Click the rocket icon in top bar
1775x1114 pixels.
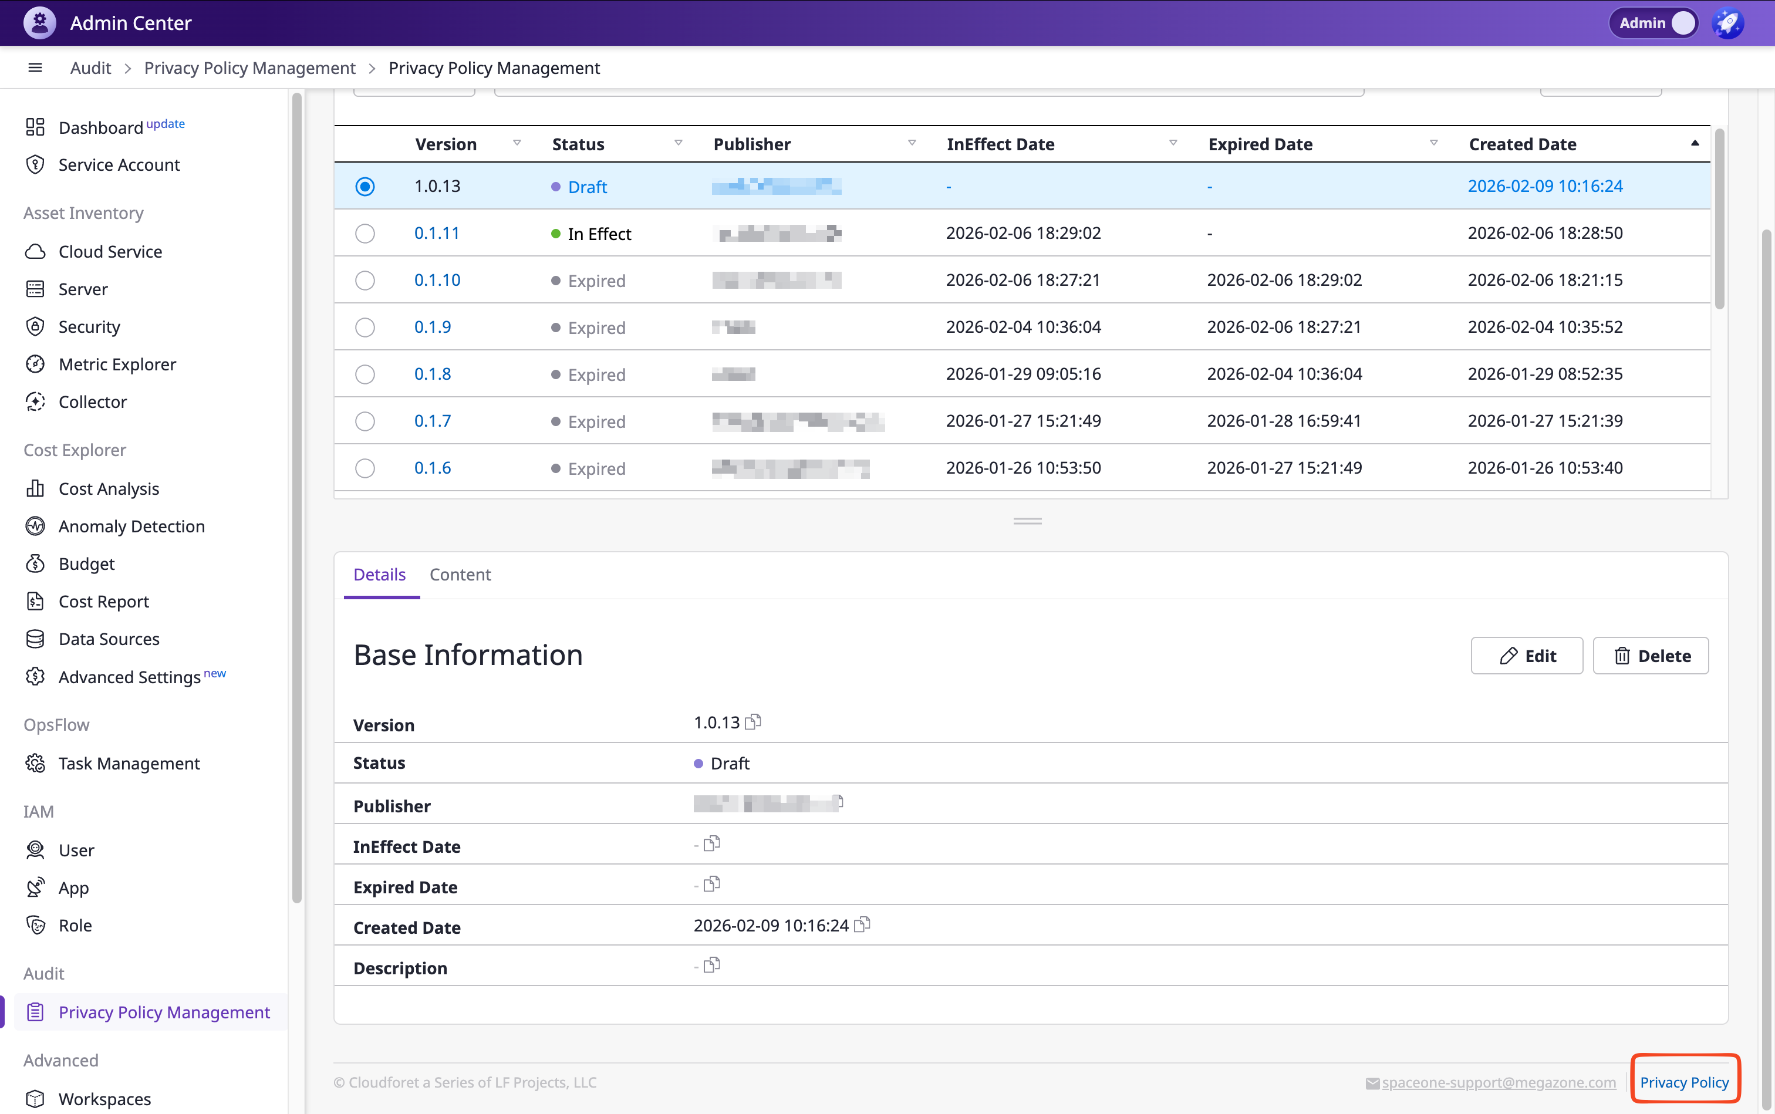point(1727,23)
